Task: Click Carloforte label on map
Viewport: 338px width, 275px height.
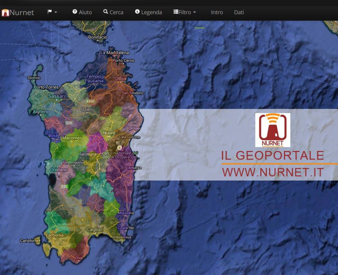Action: (x=30, y=241)
